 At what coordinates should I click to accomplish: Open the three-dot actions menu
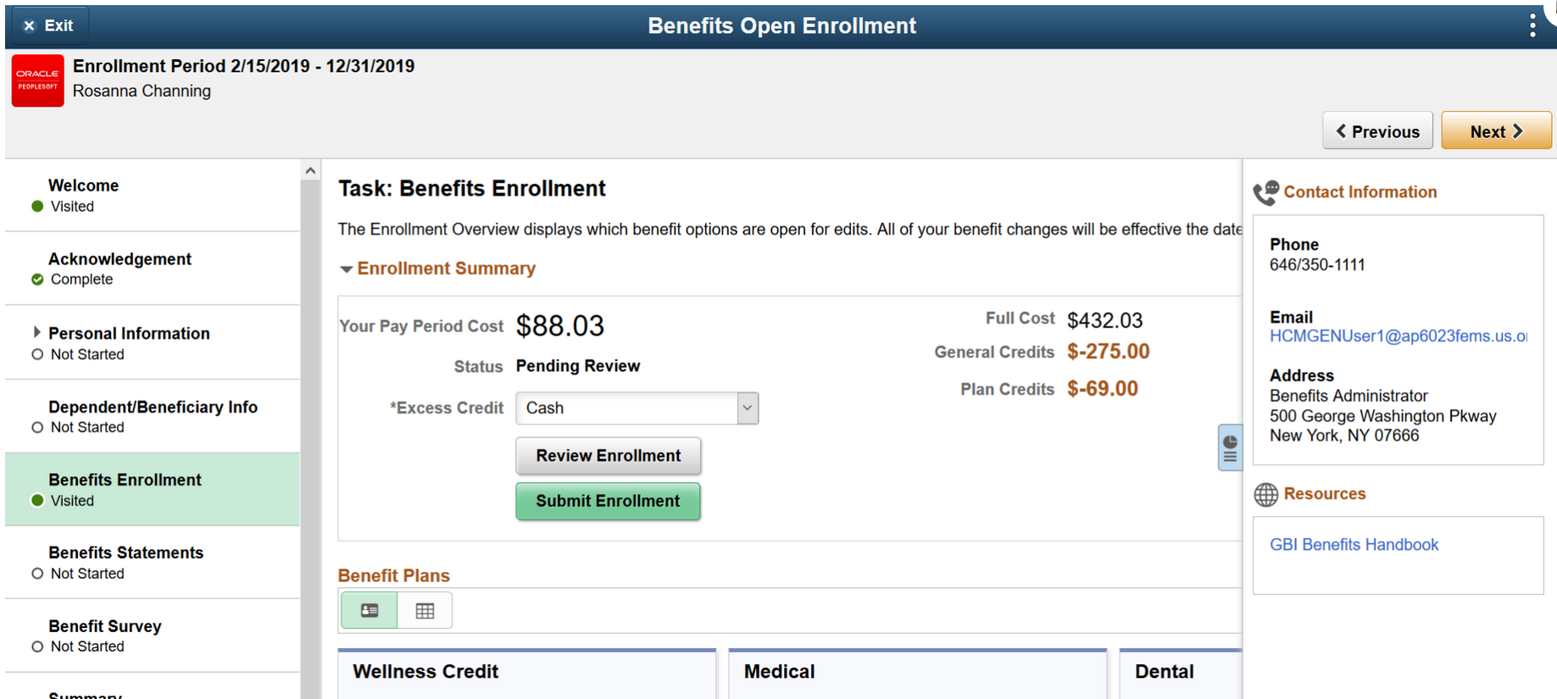coord(1532,25)
